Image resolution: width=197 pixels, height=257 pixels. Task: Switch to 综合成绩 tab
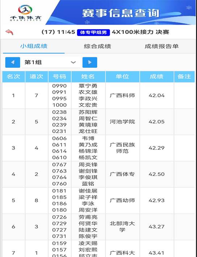(x=97, y=46)
